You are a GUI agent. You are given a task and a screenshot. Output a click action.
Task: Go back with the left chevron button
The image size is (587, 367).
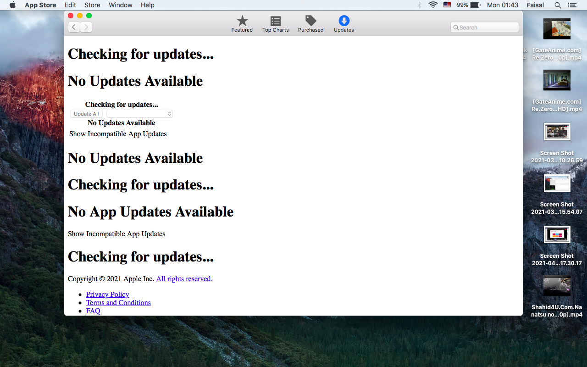pos(74,27)
